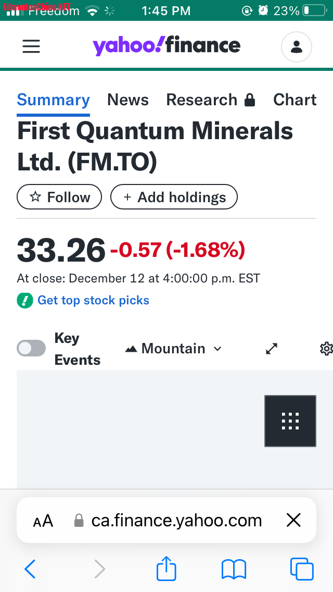Screen dimensions: 333x592
Task: Go back with Safari back arrow
Action: click(x=30, y=569)
